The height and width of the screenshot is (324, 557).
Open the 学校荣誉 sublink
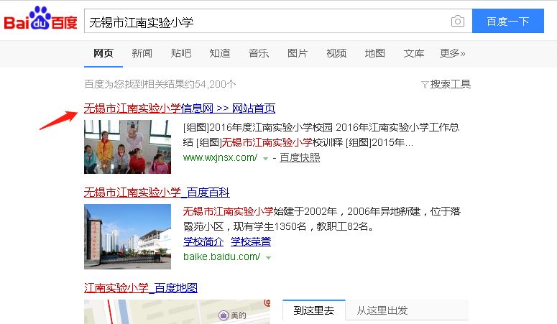coord(251,241)
